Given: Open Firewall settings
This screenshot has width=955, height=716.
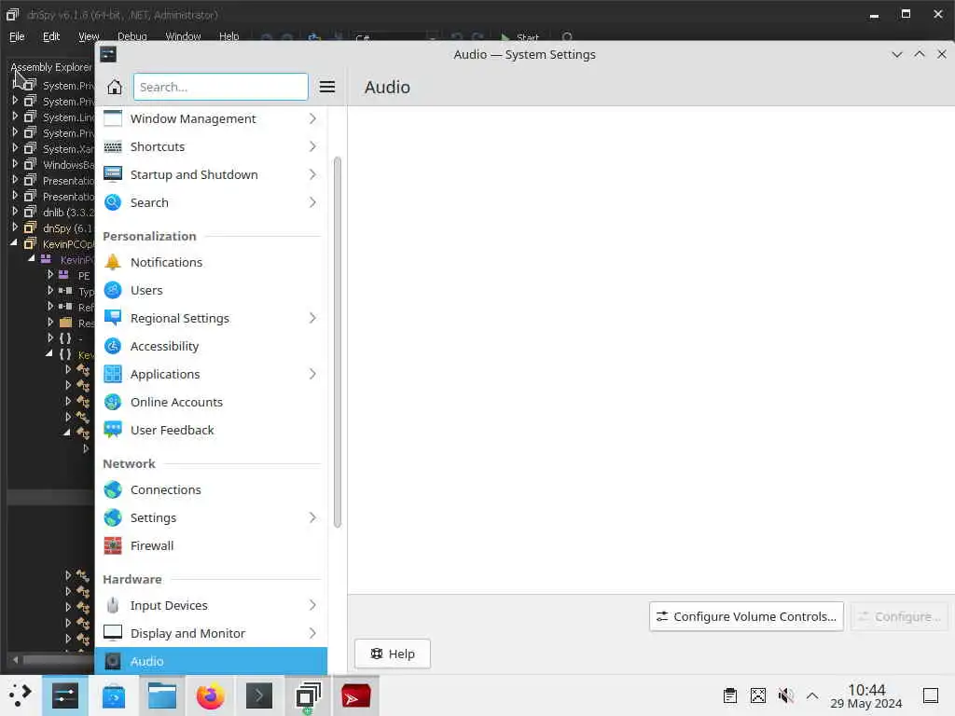Looking at the screenshot, I should [x=211, y=546].
